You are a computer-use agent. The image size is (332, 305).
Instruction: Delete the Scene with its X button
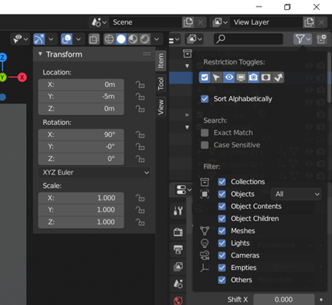click(x=200, y=22)
